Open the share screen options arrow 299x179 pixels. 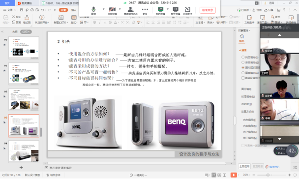point(168,9)
